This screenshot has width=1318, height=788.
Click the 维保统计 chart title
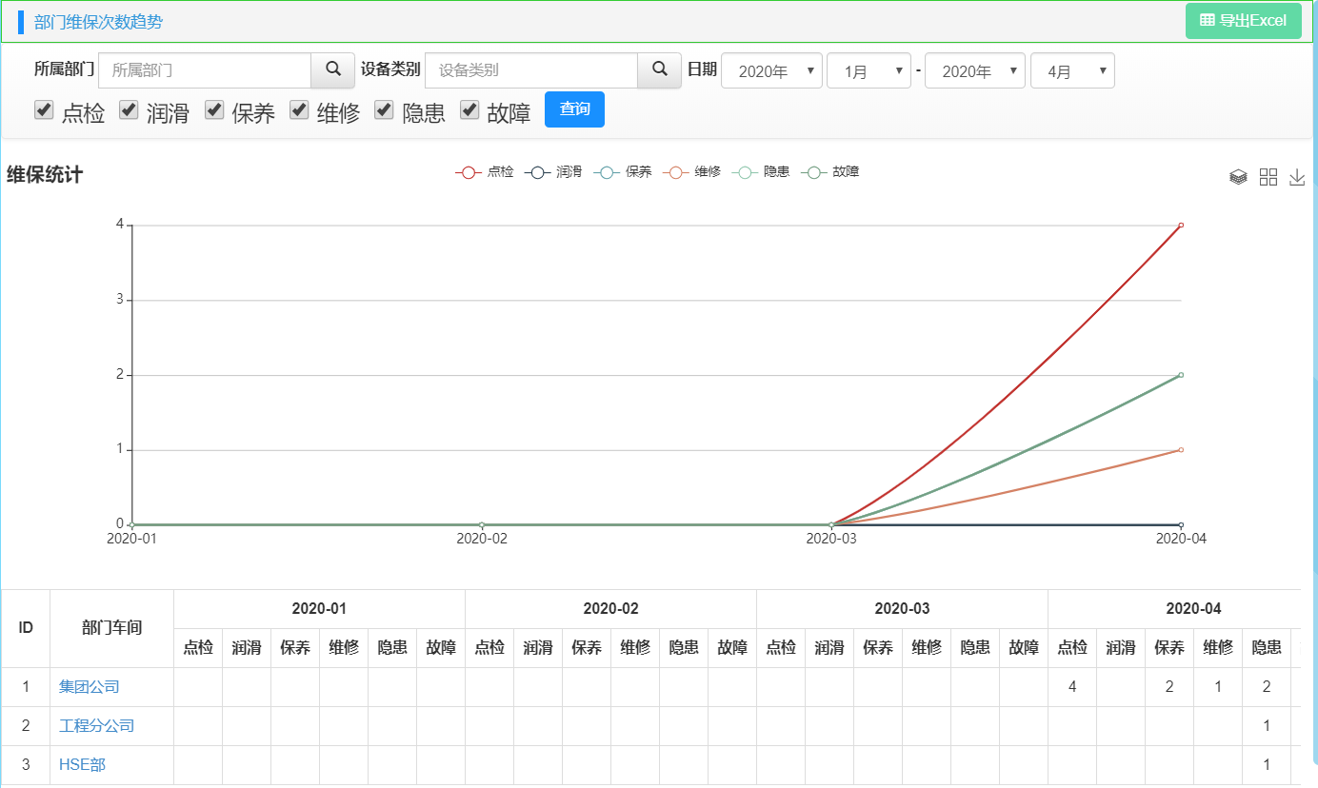pos(45,175)
